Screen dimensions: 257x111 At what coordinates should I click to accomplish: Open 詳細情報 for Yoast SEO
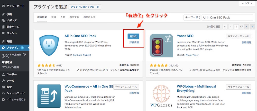point(246,42)
